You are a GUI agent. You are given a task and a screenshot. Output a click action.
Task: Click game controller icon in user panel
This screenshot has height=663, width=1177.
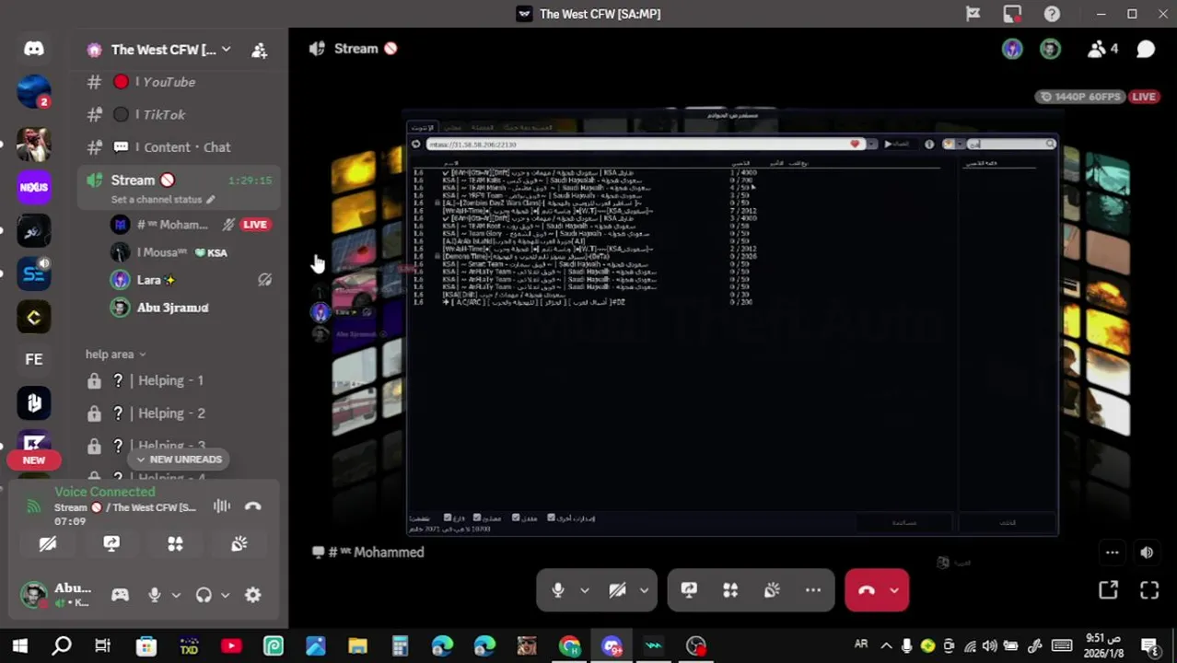(x=120, y=595)
